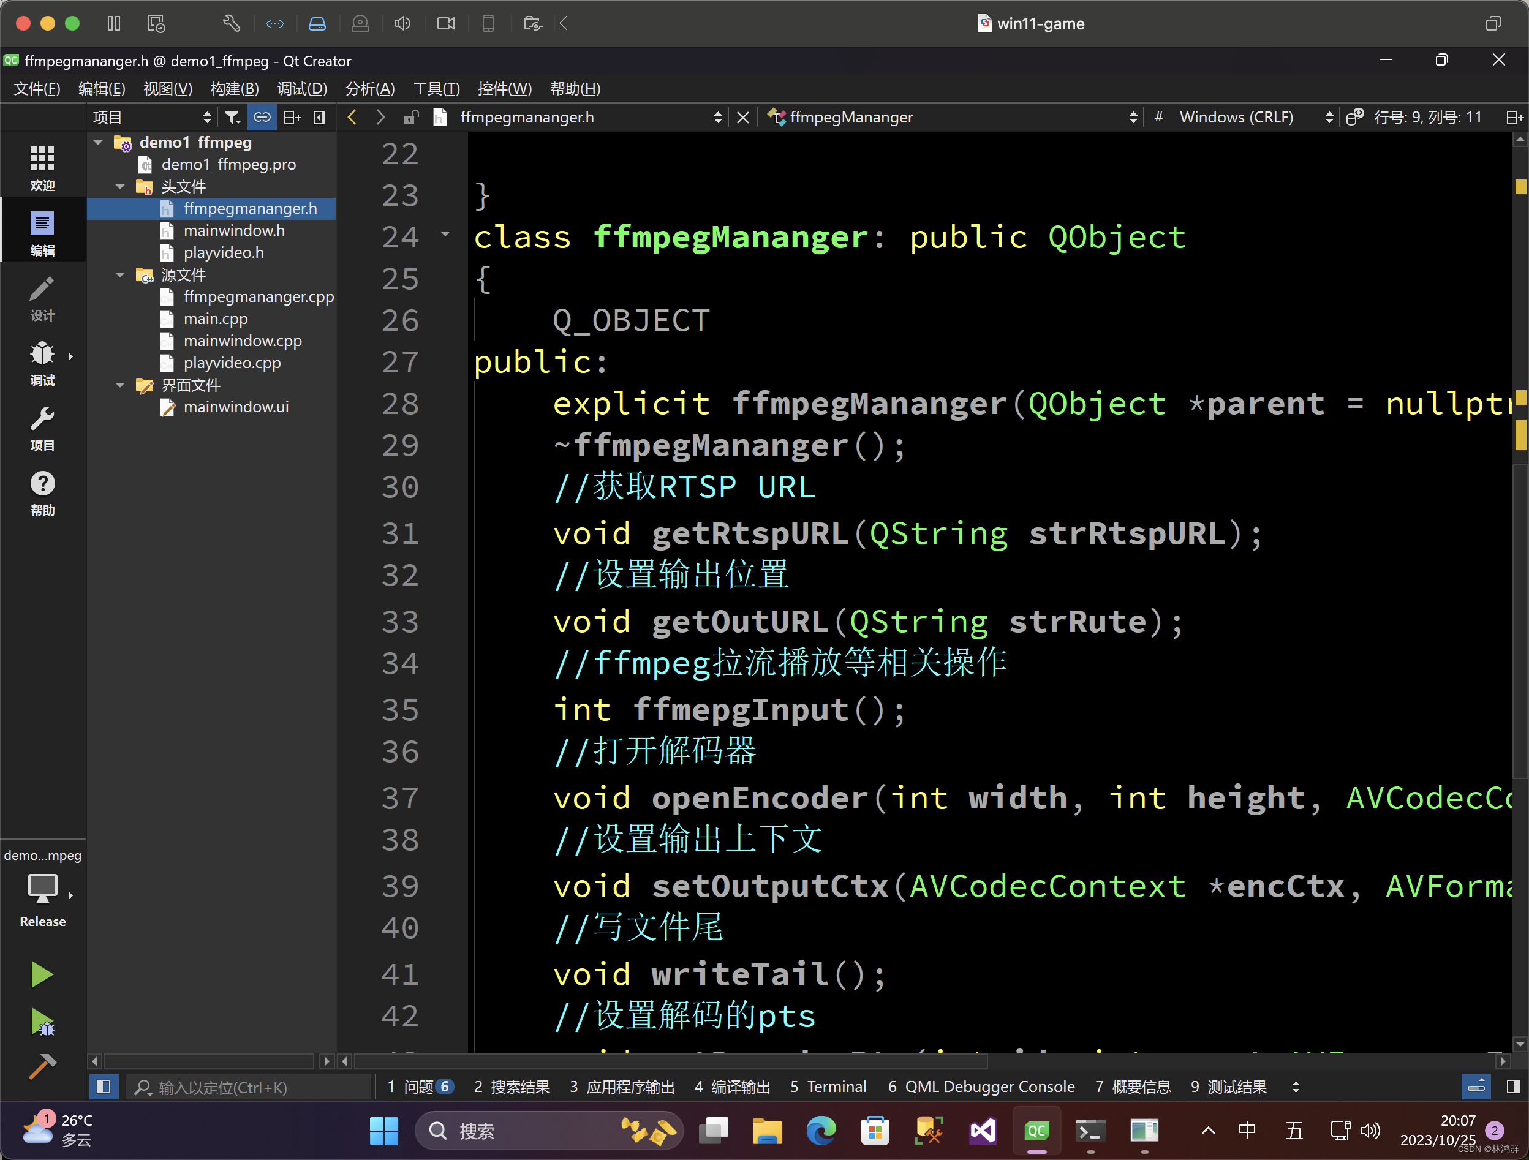Collapse the 头文件 headers folder
1529x1160 pixels.
pyautogui.click(x=120, y=186)
